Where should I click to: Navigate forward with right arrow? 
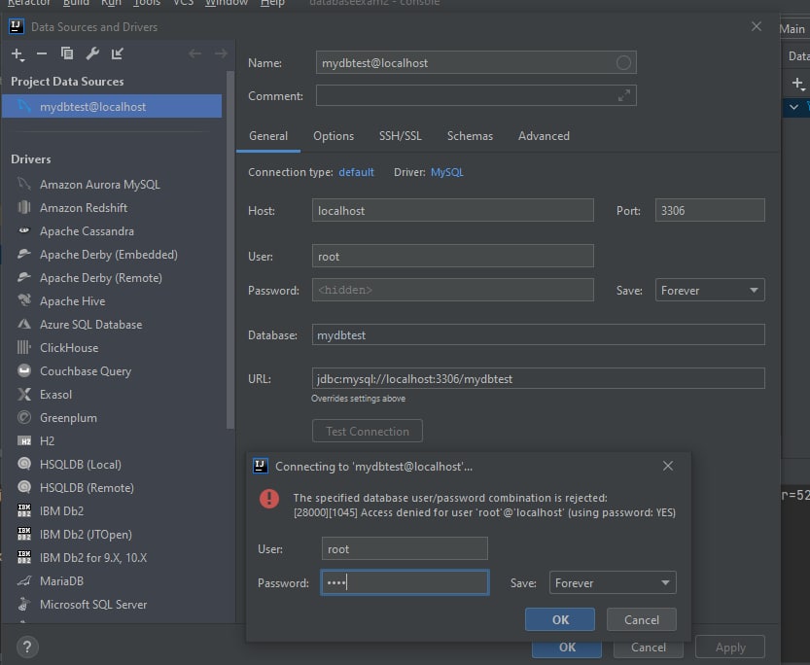point(221,53)
